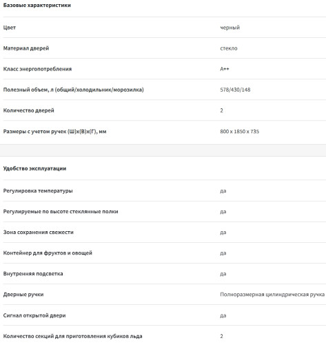The image size is (326, 345).
Task: Click the 'Размеры с учетом ручек' label
Action: (x=54, y=132)
